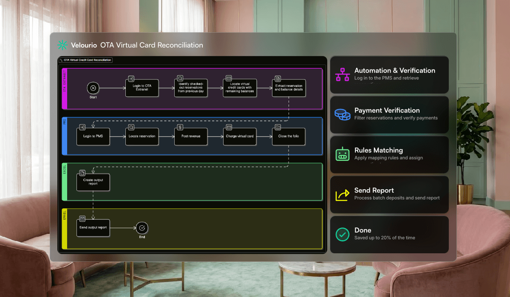Click 'Apply mapping rules and assign' text
510x297 pixels.
click(388, 158)
